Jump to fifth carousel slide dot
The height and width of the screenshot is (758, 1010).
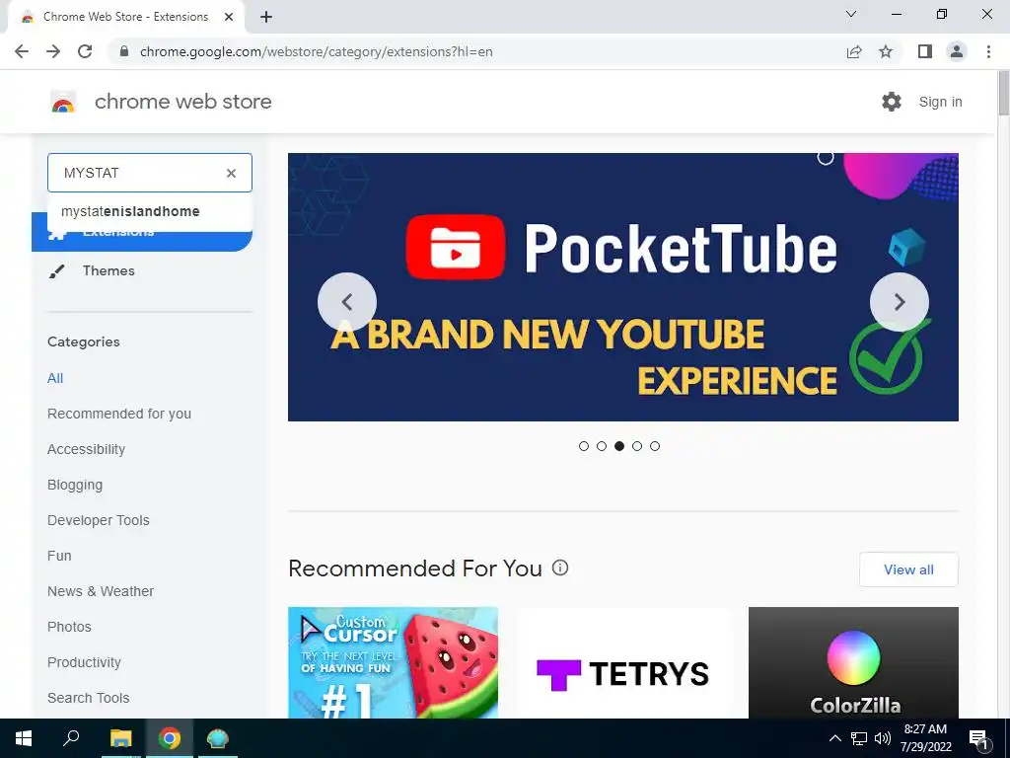[655, 446]
